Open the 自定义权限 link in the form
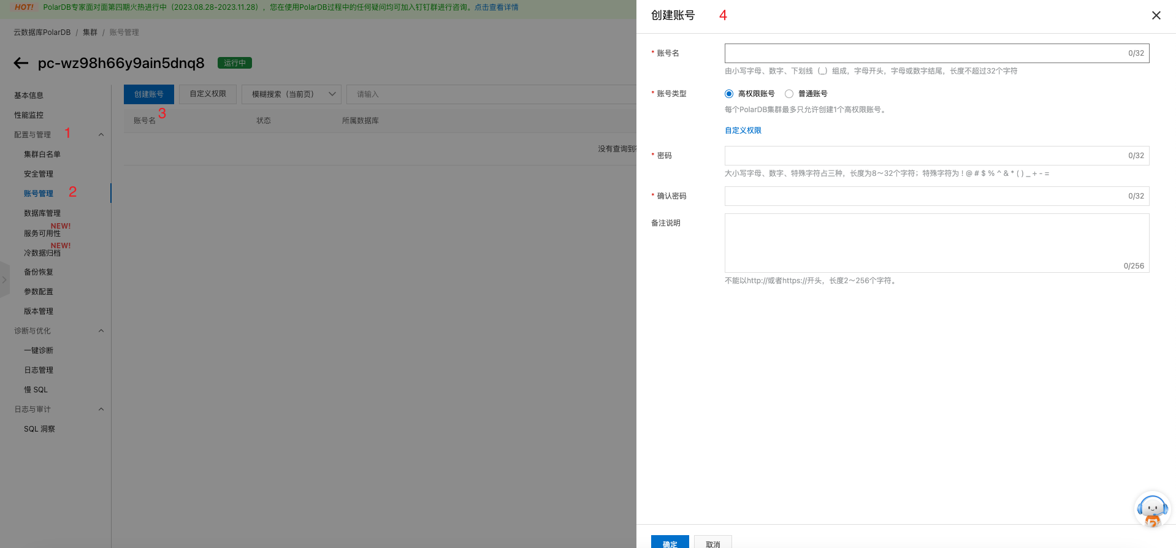The image size is (1176, 548). tap(743, 131)
